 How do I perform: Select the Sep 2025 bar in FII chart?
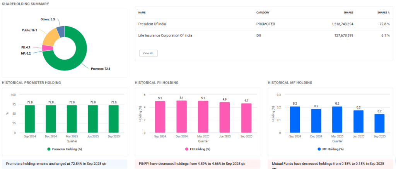(x=247, y=118)
